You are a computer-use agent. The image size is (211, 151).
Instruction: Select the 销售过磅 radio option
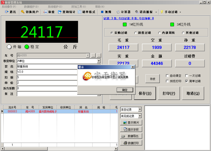pyautogui.click(x=135, y=33)
